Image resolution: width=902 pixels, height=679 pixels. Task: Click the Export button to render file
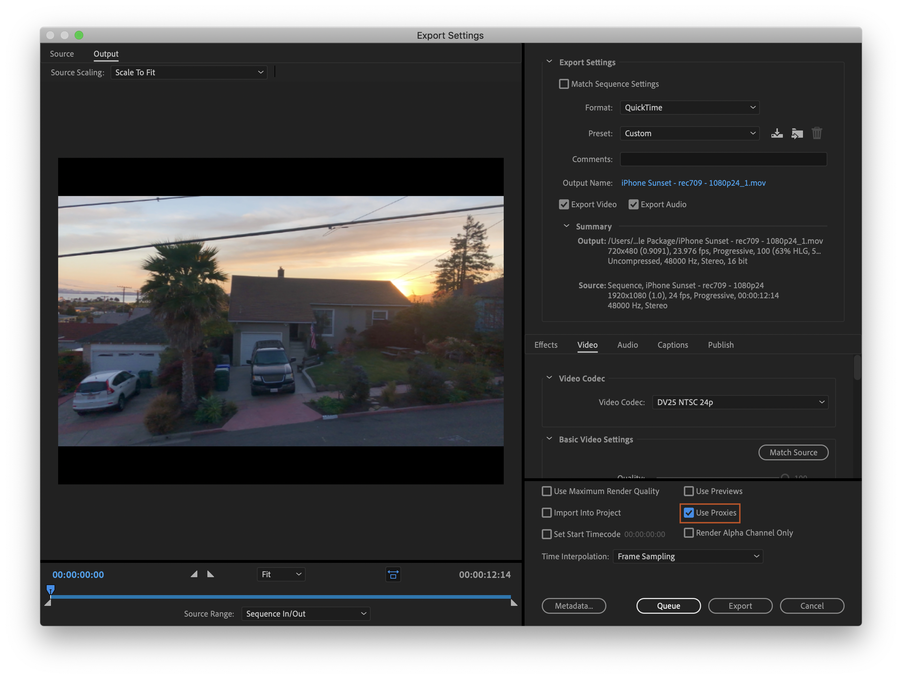(x=740, y=606)
